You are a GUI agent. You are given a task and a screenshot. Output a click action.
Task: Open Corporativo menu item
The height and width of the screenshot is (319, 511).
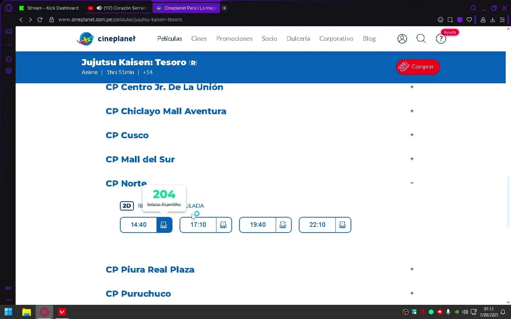(336, 39)
